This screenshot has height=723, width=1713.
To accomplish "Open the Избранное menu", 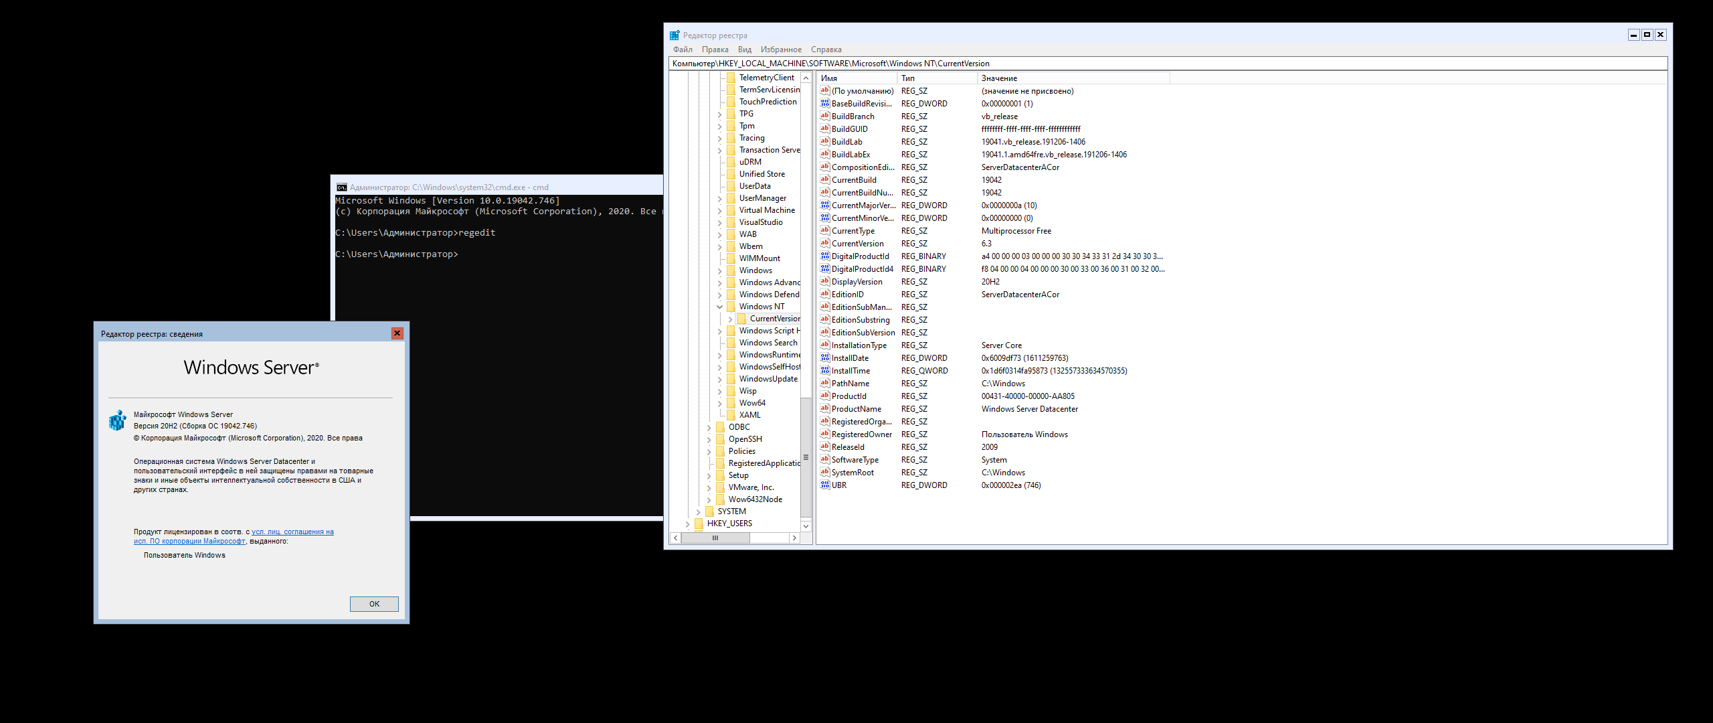I will pyautogui.click(x=780, y=50).
